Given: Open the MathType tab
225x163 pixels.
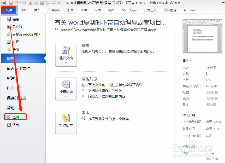Looking at the screenshot, I should click(x=129, y=10).
